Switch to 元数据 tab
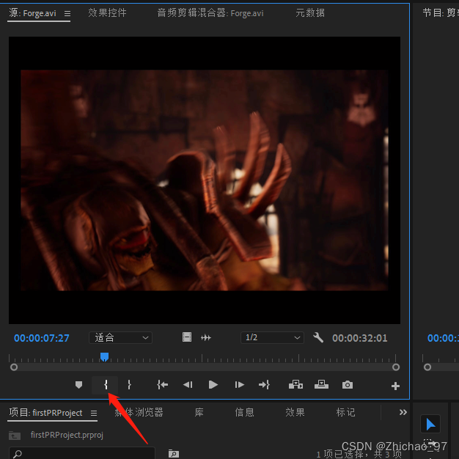The height and width of the screenshot is (459, 459). click(x=310, y=13)
